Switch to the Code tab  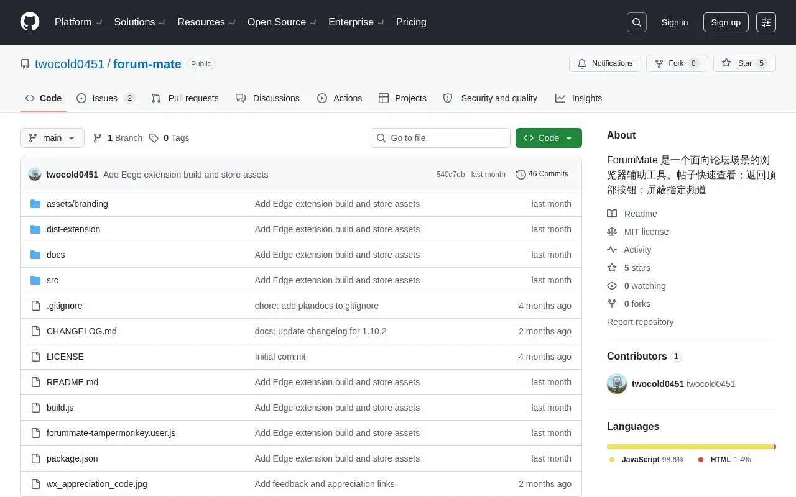tap(44, 98)
